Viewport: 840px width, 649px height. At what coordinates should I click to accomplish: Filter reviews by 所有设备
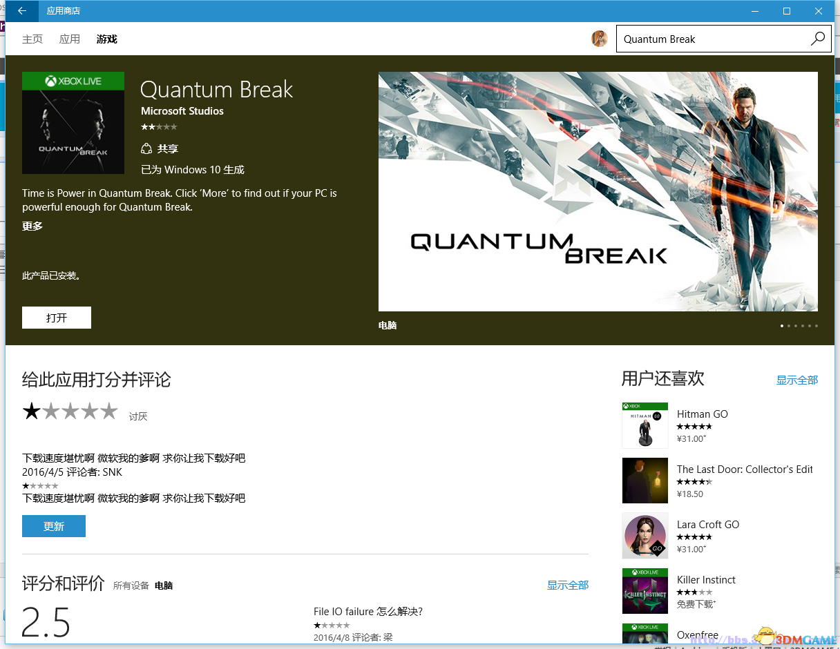click(x=131, y=585)
